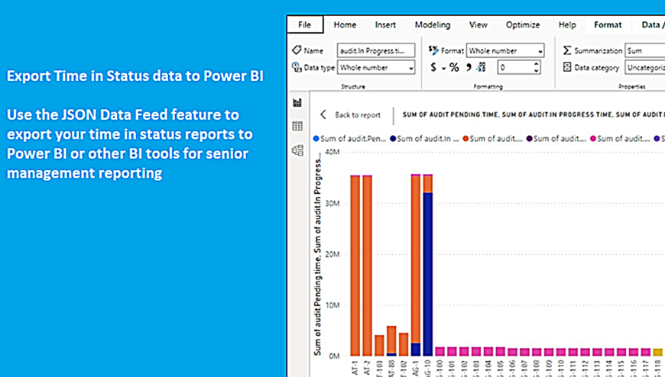Increase decimal places with stepper arrows
The height and width of the screenshot is (377, 665).
(537, 64)
